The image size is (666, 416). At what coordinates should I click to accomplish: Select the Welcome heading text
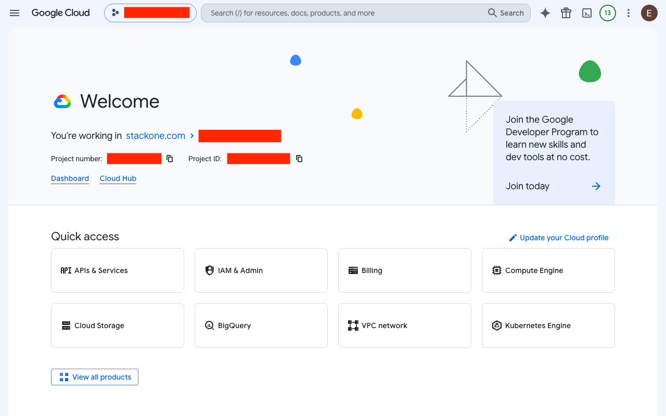pos(120,101)
